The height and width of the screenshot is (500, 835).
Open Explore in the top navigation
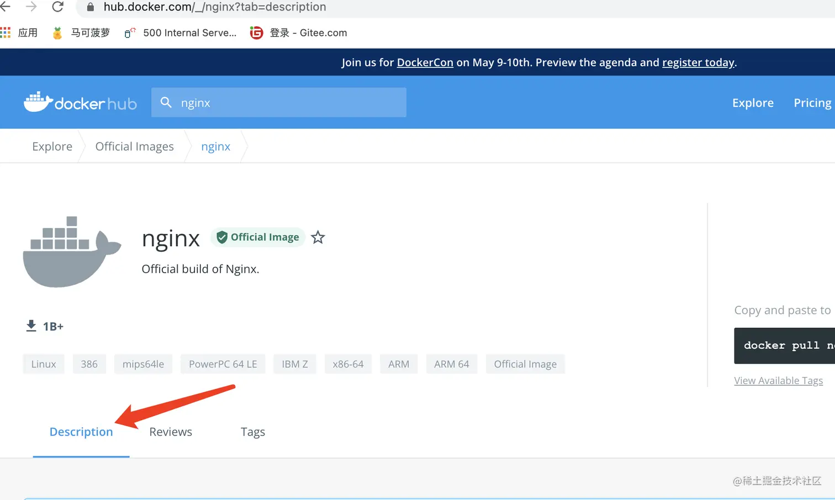(x=753, y=103)
